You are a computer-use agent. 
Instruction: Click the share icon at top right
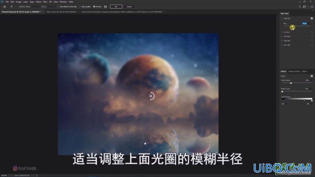coord(312,7)
